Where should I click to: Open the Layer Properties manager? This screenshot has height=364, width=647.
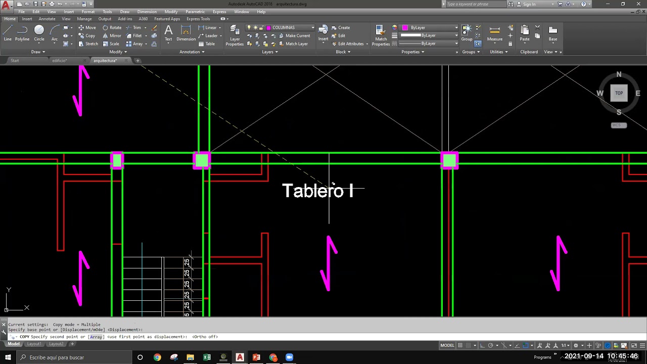tap(235, 35)
